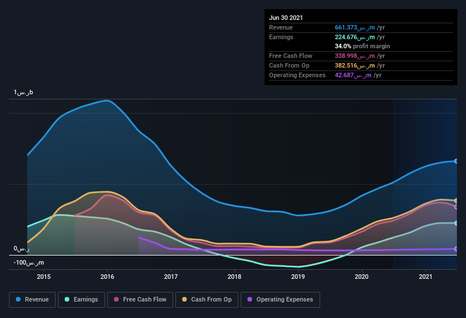Click the 34.0% profit margin text
This screenshot has height=318, width=466.
click(362, 47)
